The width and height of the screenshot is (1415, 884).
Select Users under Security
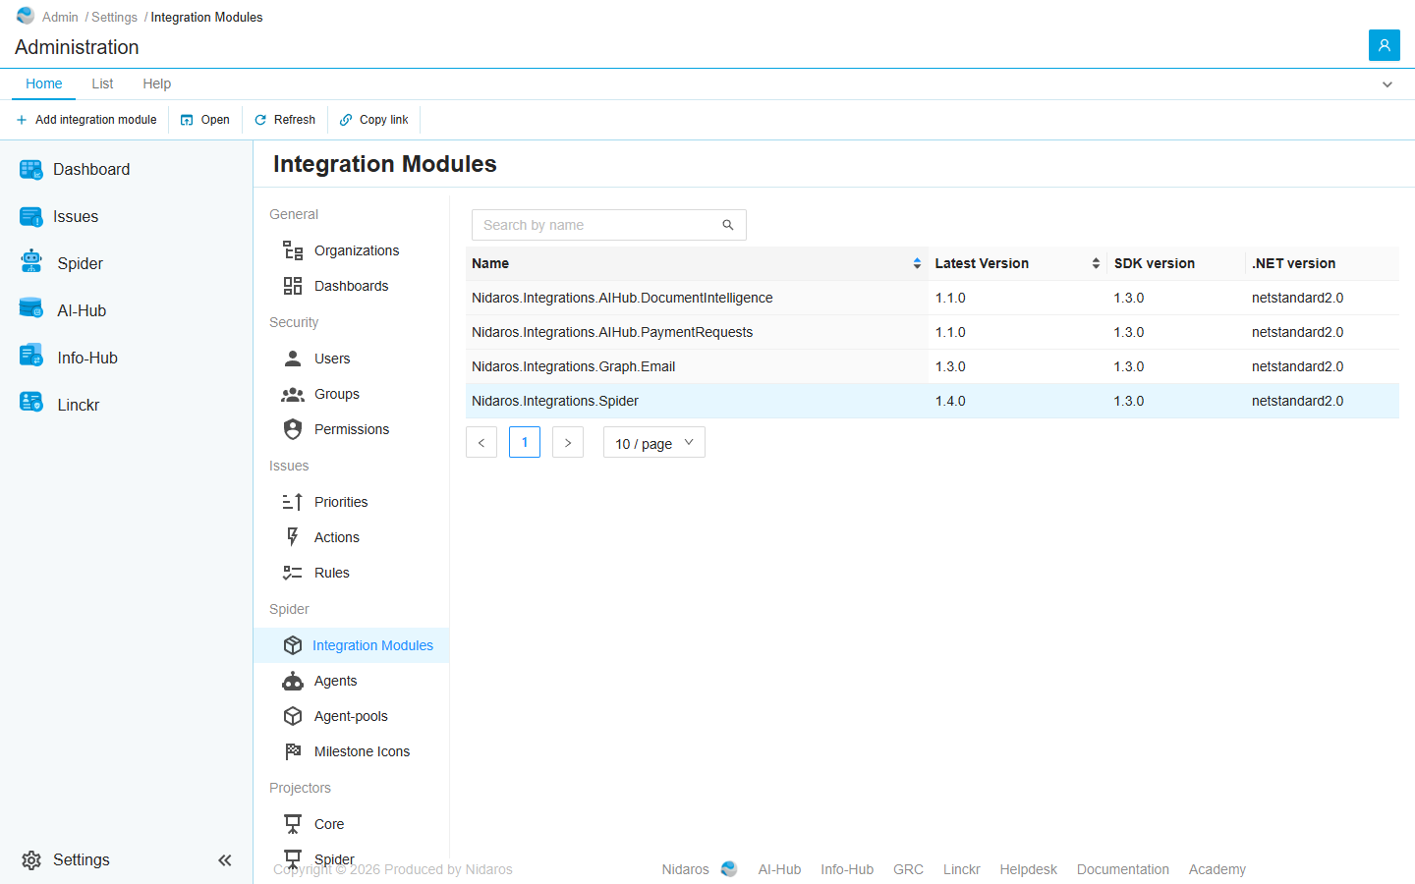coord(352,359)
